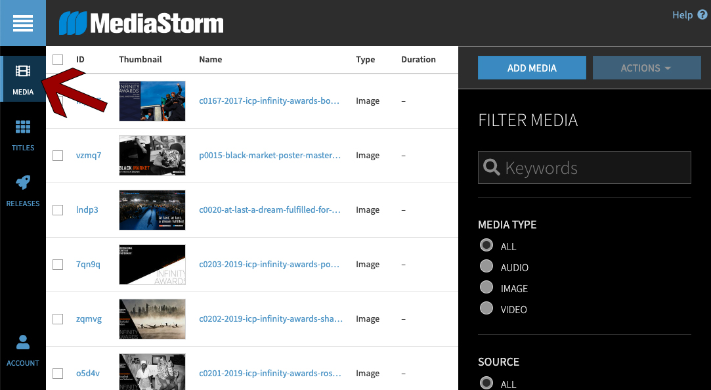
Task: Go to the Titles section
Action: (x=23, y=135)
